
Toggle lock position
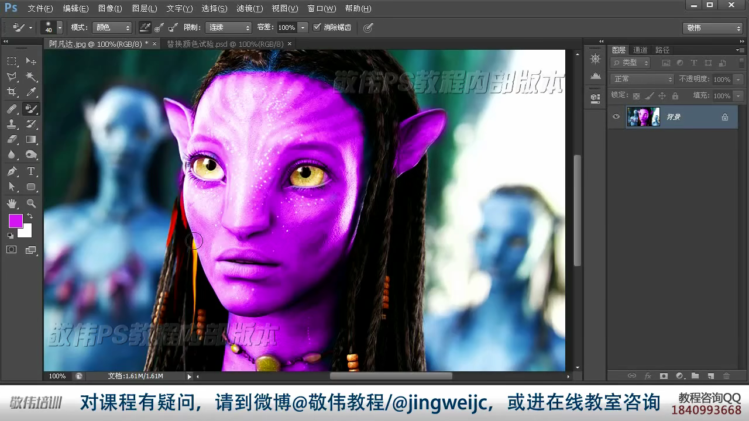tap(662, 96)
